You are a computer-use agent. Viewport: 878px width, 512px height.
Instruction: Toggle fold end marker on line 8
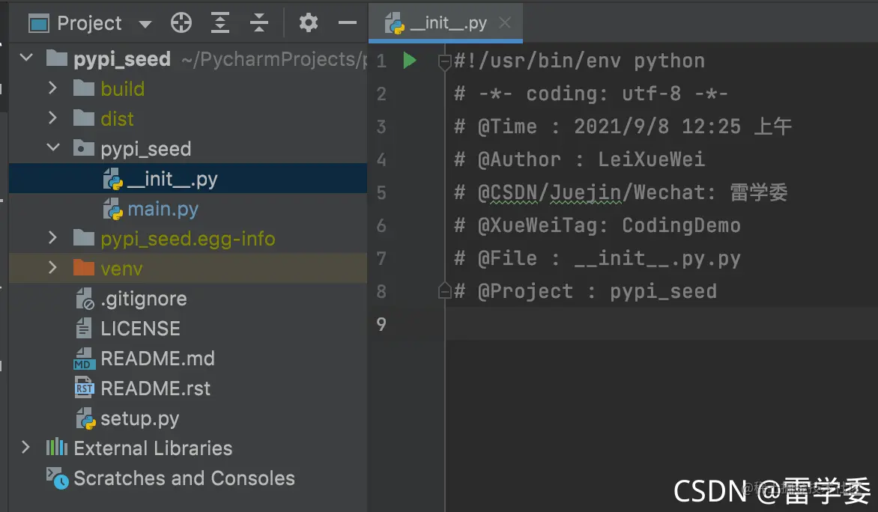point(444,290)
